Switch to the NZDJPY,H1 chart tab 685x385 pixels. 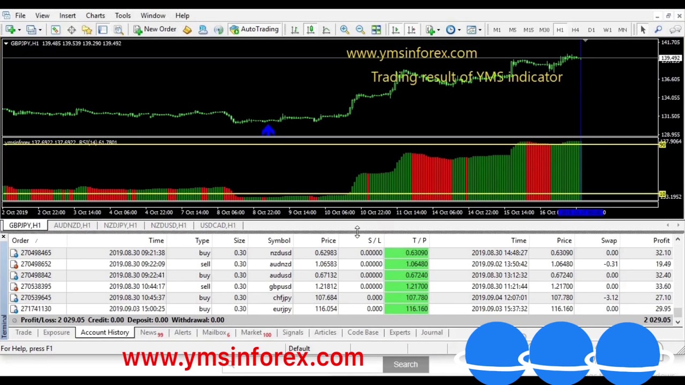[x=120, y=226]
